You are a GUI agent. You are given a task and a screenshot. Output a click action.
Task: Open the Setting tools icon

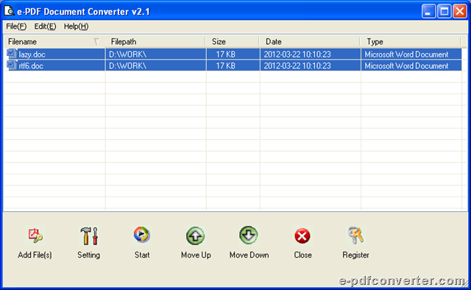coord(88,236)
